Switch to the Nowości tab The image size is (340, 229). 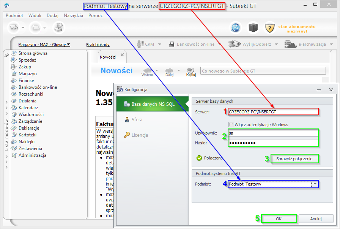click(x=107, y=57)
